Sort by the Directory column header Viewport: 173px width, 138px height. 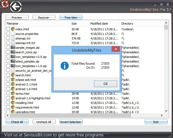(x=142, y=24)
